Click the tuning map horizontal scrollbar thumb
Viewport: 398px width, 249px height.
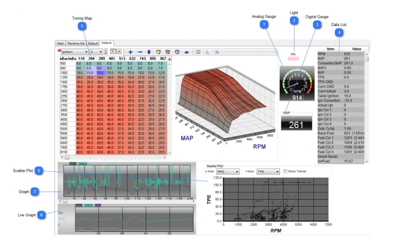[x=67, y=157]
